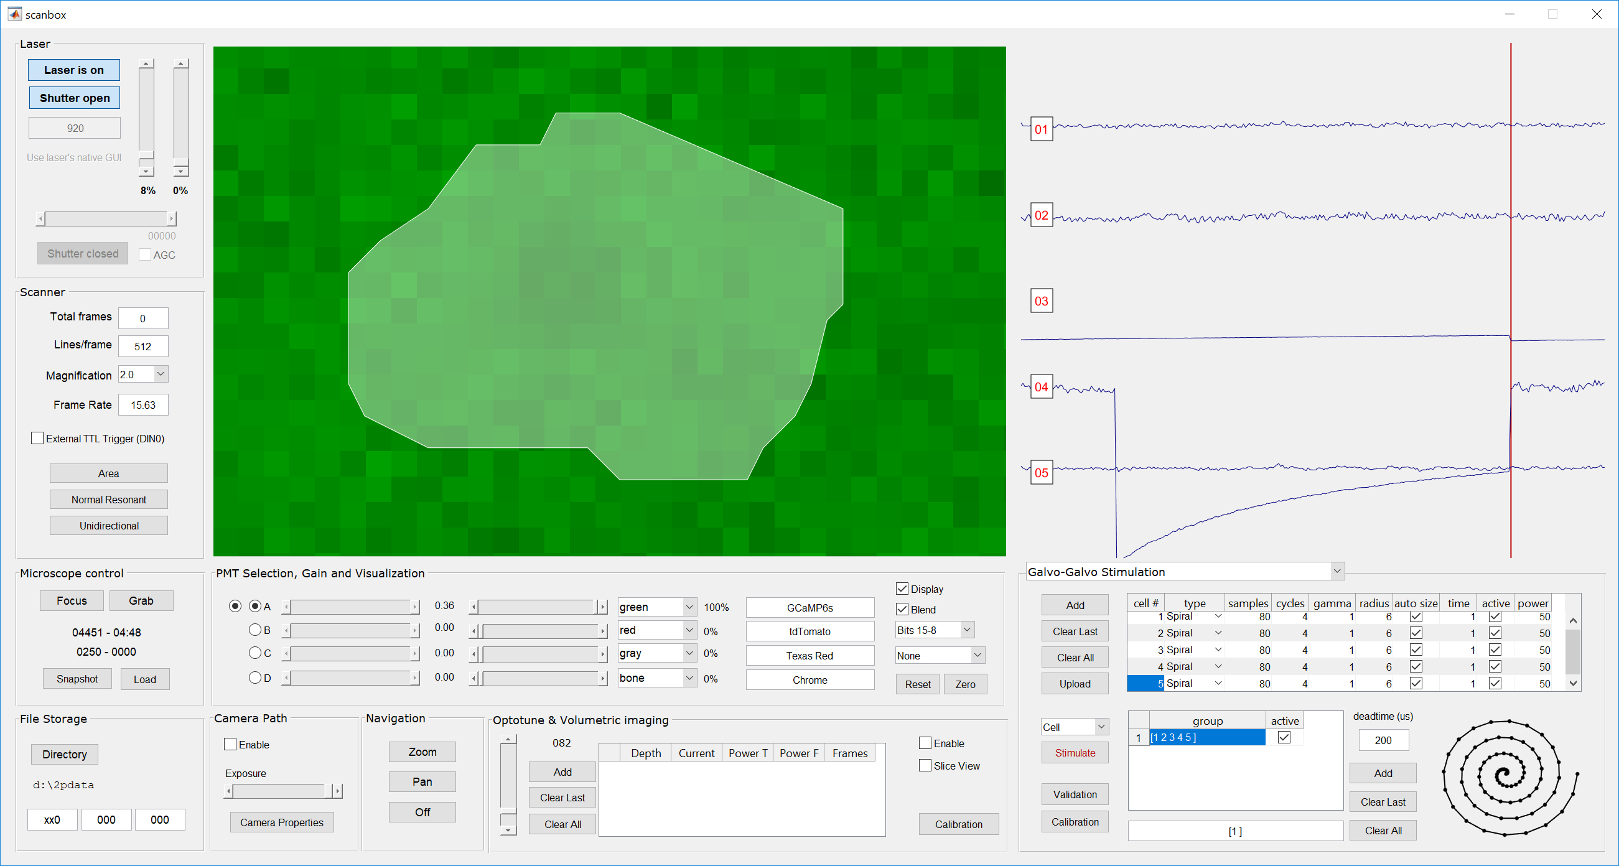Click the PMT A gain slider
The width and height of the screenshot is (1619, 866).
click(351, 607)
